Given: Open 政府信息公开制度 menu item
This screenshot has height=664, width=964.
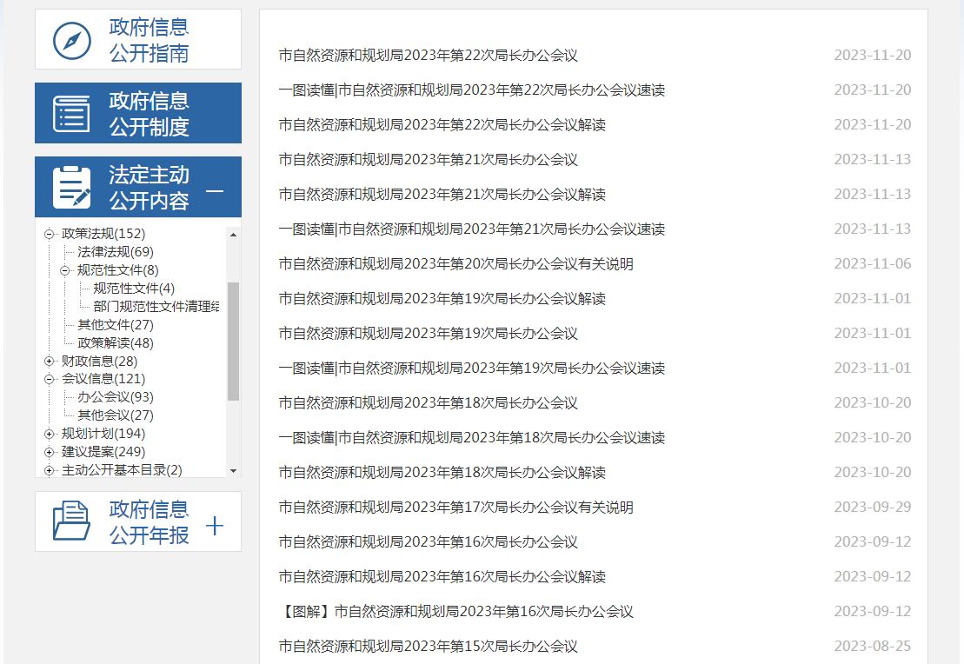Looking at the screenshot, I should point(138,113).
